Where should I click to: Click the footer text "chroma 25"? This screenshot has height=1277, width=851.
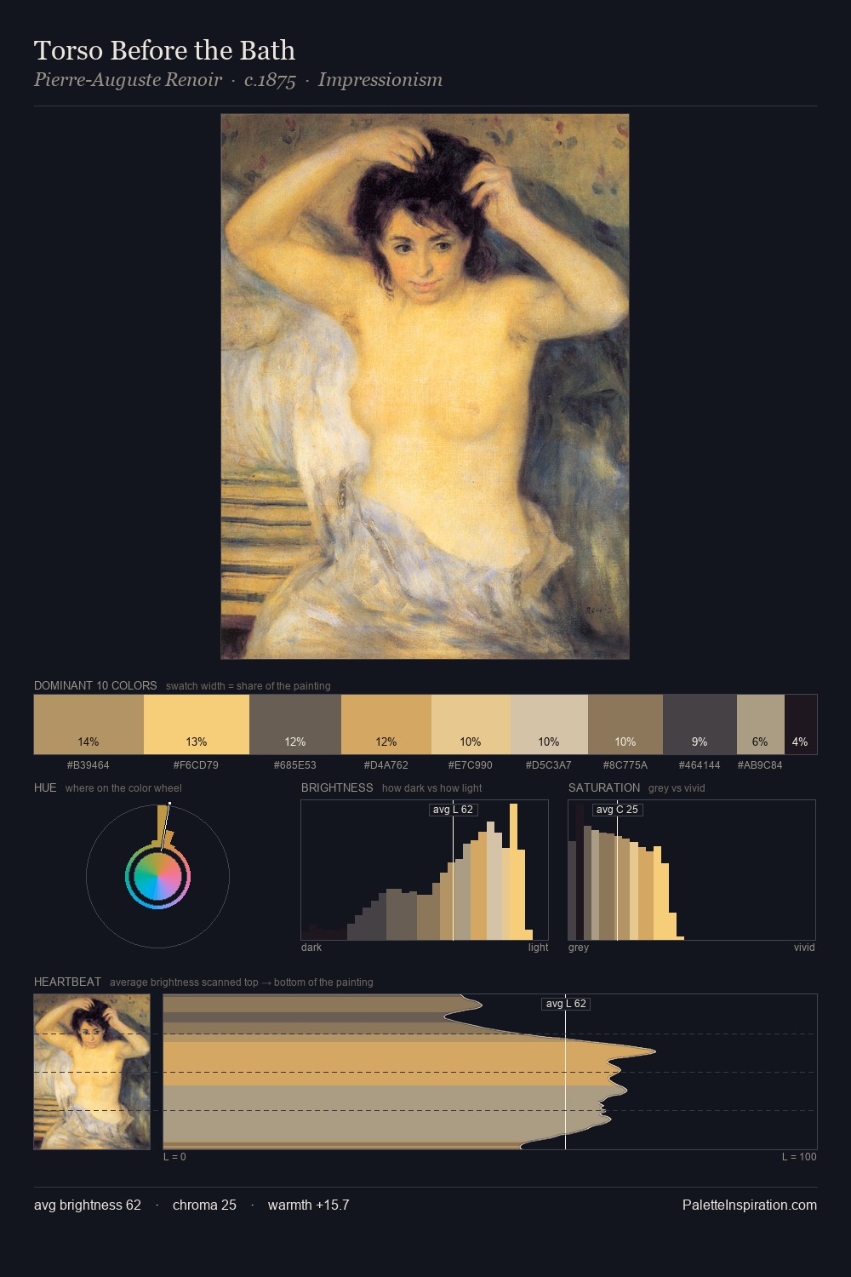click(x=204, y=1205)
